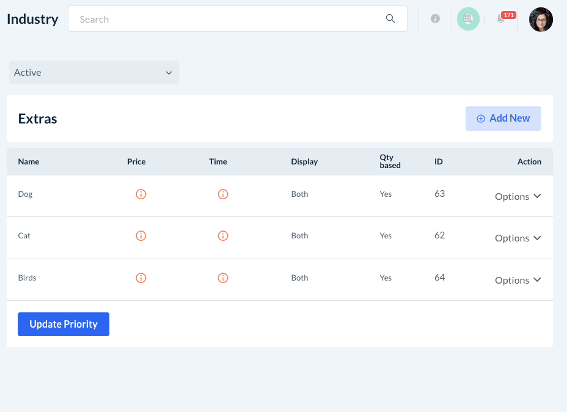567x412 pixels.
Task: Expand Options for the Dog row
Action: [x=518, y=196]
